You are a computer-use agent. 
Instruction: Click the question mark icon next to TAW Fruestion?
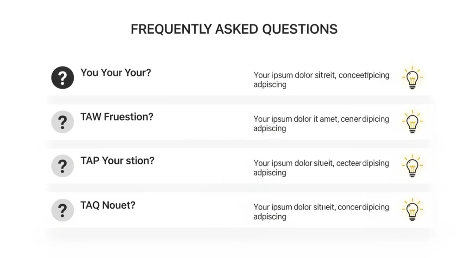[x=62, y=122]
